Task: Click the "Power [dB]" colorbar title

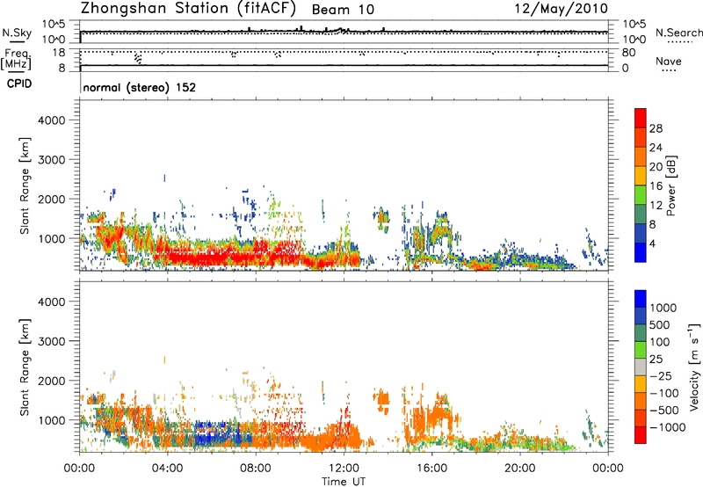Action: click(670, 185)
